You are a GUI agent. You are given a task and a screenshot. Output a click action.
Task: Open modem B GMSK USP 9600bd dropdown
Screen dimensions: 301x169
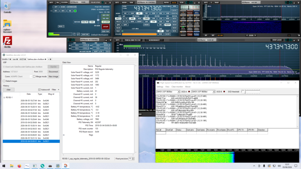tap(214, 92)
